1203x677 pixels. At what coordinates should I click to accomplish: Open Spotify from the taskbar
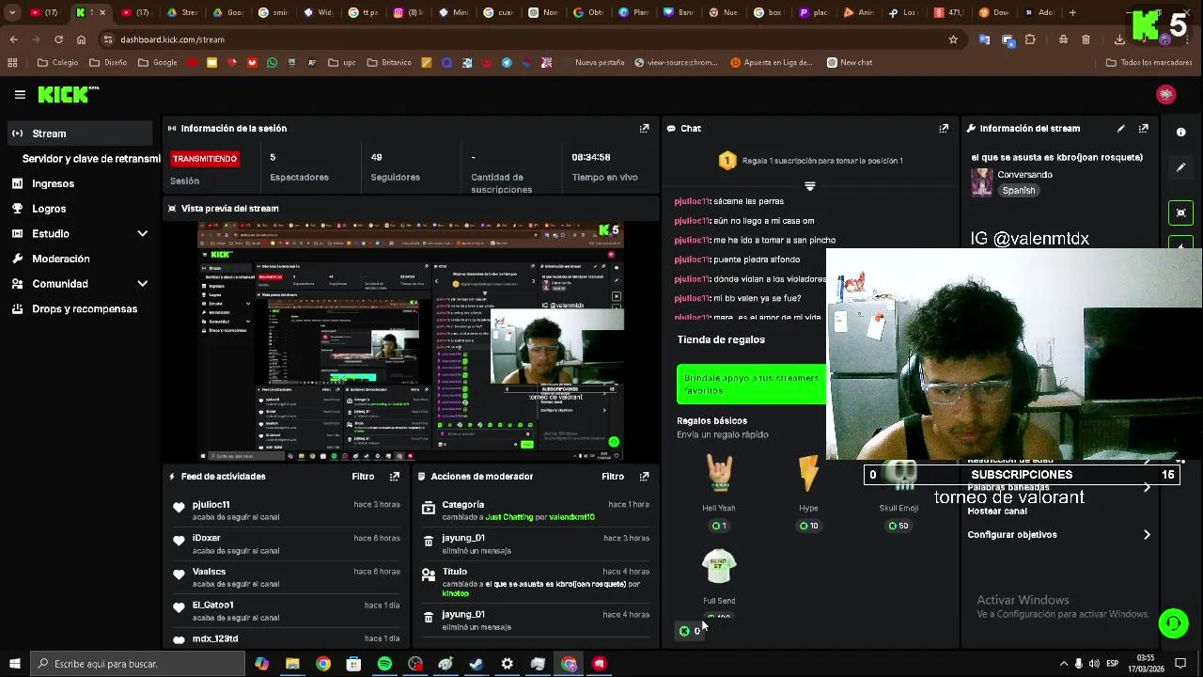384,664
